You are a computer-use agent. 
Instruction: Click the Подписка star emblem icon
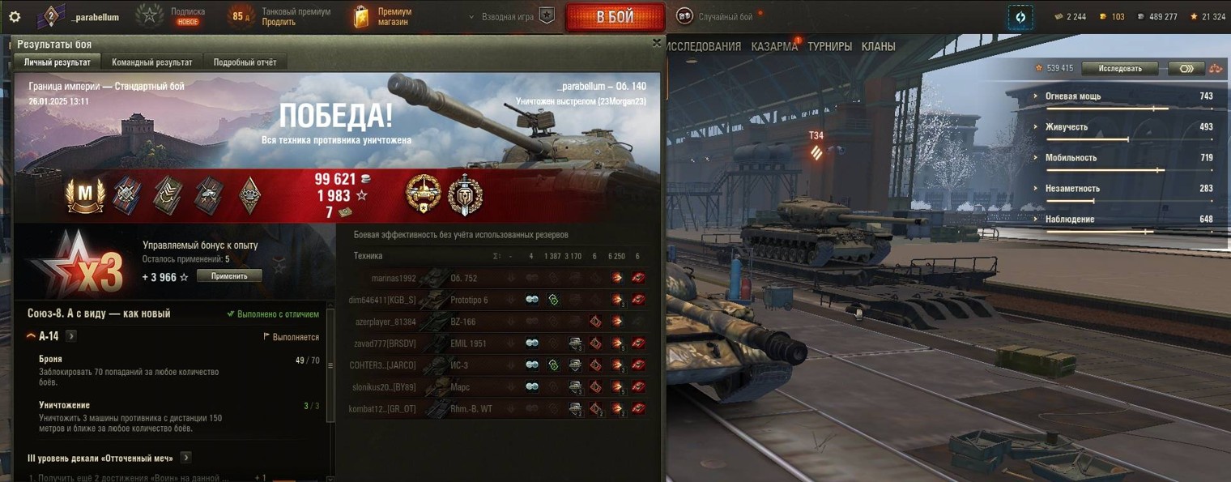coord(149,16)
